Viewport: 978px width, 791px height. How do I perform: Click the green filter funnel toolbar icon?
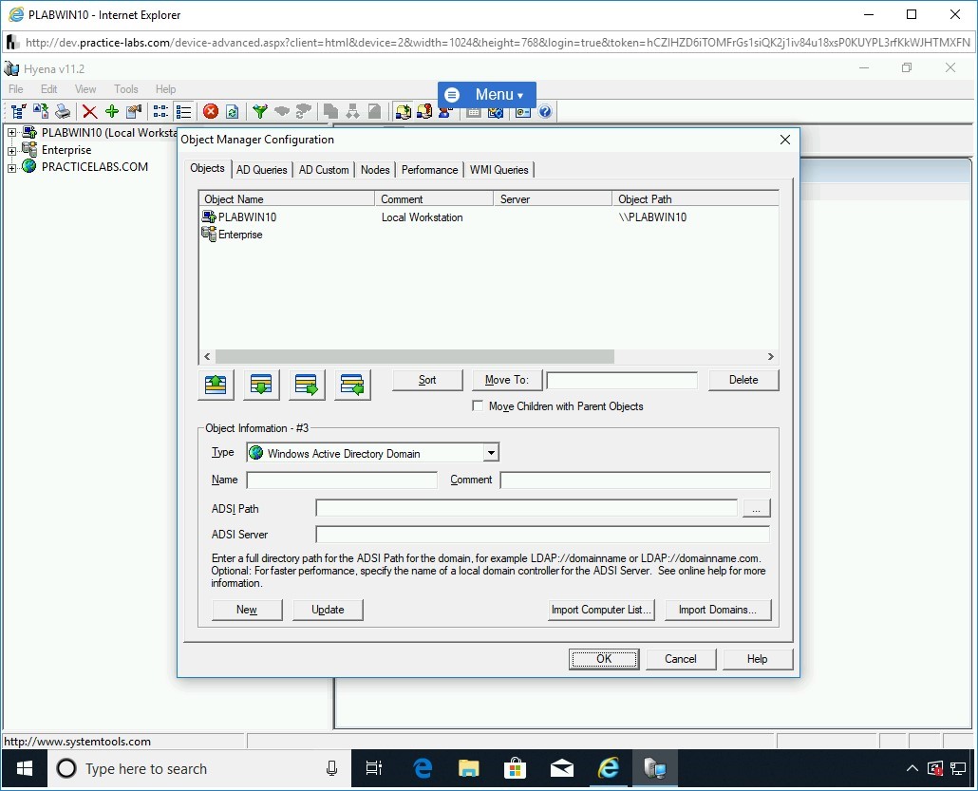click(259, 112)
